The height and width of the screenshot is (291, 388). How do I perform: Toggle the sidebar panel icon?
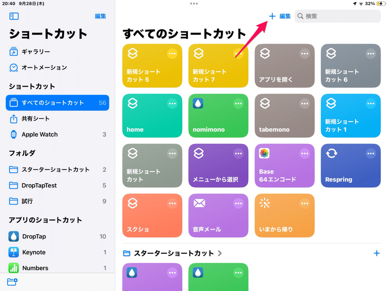click(x=14, y=16)
